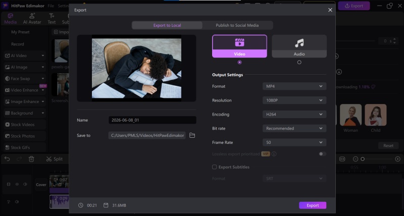This screenshot has height=216, width=404.
Task: Click the Stock GIFs sidebar item
Action: tap(25, 147)
